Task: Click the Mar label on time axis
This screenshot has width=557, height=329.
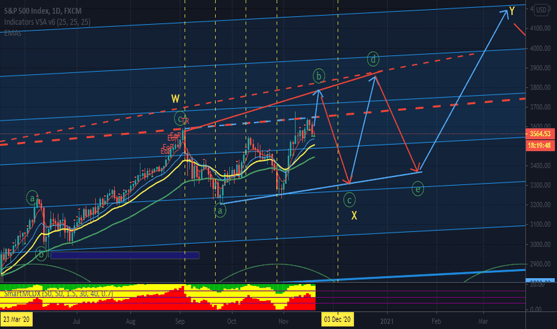Action: click(483, 322)
